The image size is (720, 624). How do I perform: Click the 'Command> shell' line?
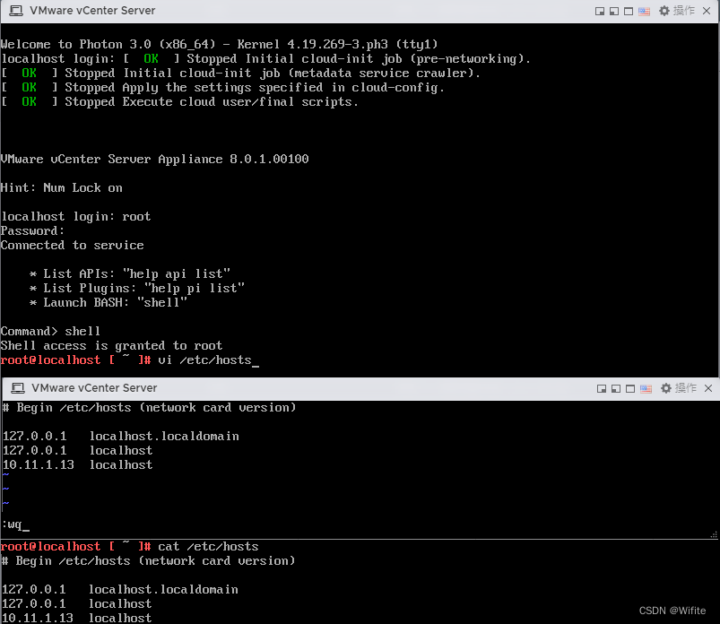pos(50,332)
